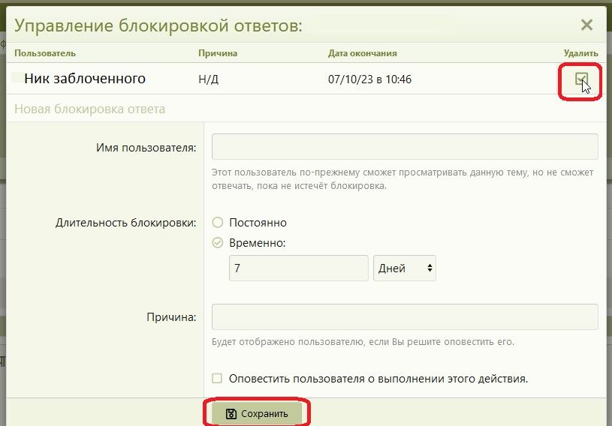Click the Сохранить button
Viewport: 612px width, 426px height.
click(256, 413)
